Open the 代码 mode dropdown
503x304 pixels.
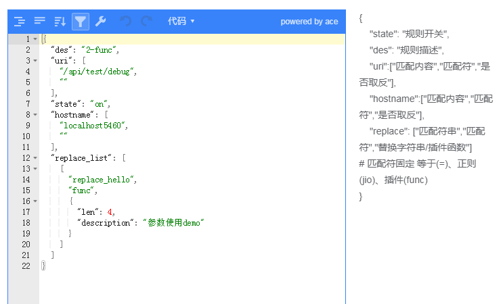pyautogui.click(x=181, y=21)
